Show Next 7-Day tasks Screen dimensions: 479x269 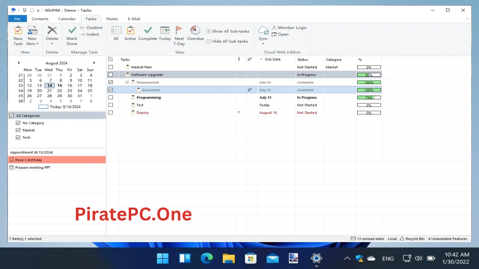[x=179, y=35]
